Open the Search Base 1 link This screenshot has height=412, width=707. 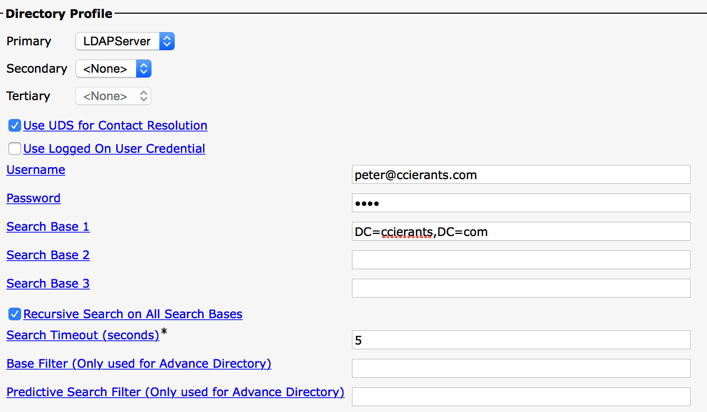48,227
